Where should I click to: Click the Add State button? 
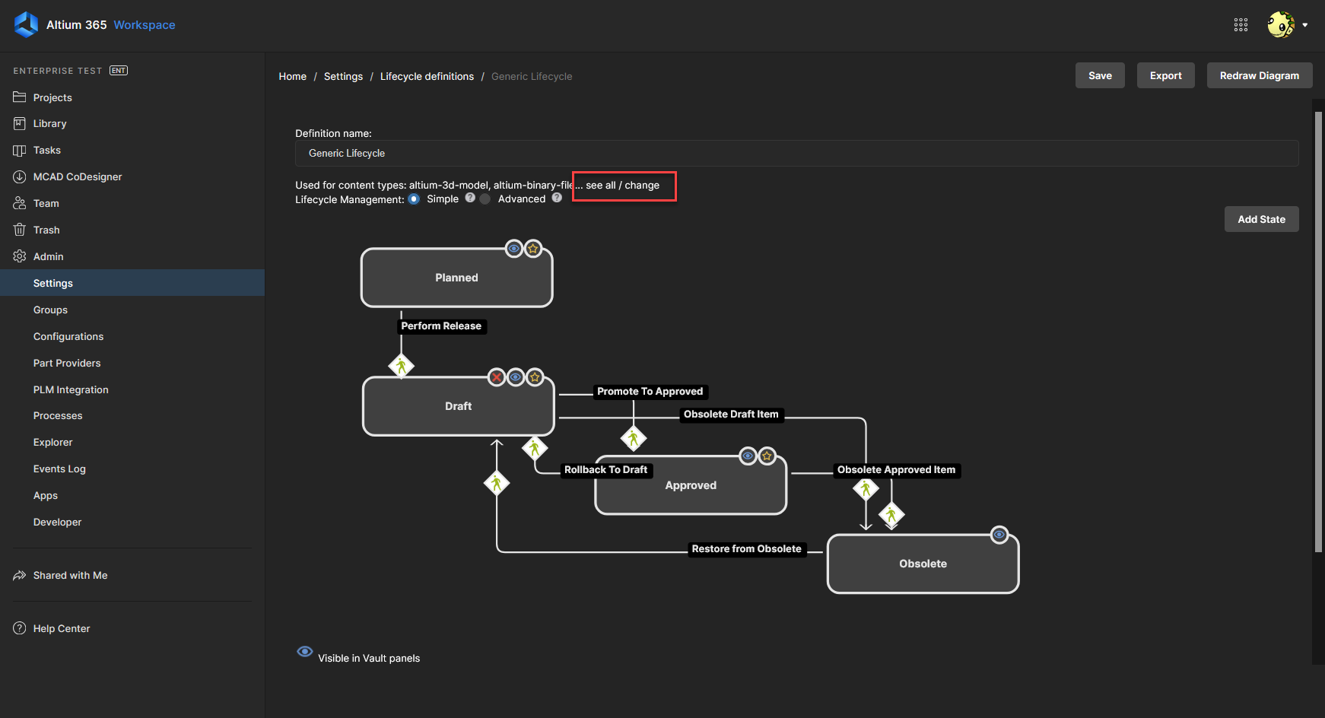click(x=1261, y=219)
